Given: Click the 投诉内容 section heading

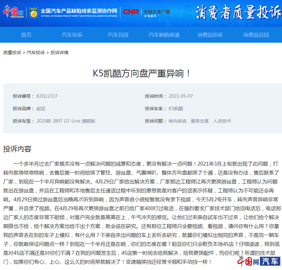Looking at the screenshot, I should click(x=17, y=149).
